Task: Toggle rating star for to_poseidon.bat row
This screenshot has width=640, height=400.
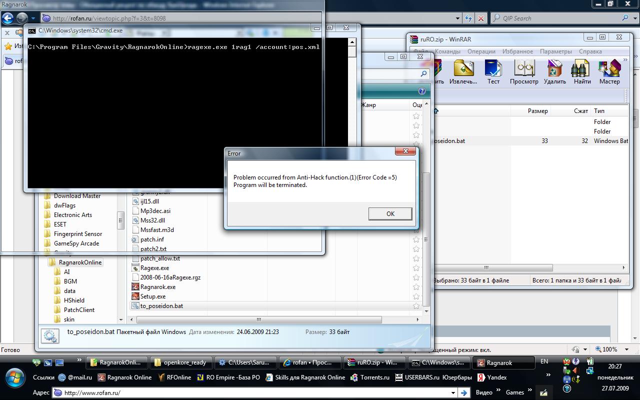Action: tap(416, 306)
